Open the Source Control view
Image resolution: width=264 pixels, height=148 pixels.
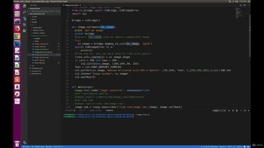(24, 18)
